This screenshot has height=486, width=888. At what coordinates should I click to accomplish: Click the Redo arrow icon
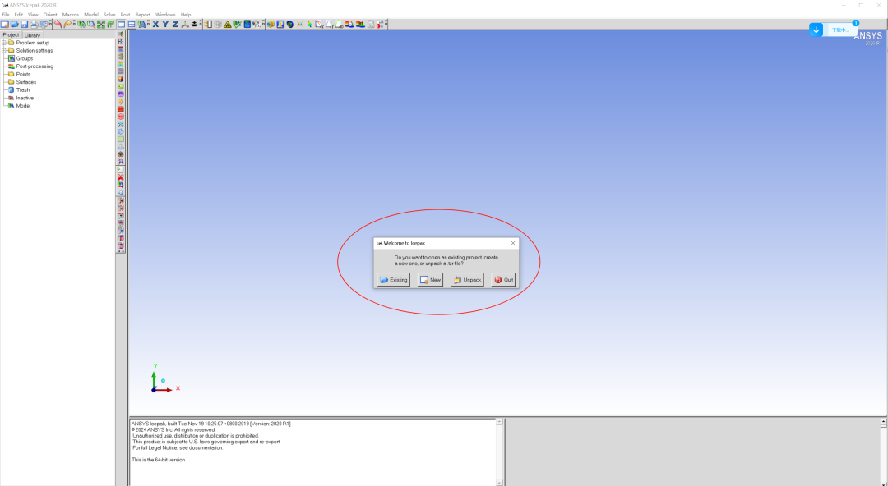tap(67, 25)
